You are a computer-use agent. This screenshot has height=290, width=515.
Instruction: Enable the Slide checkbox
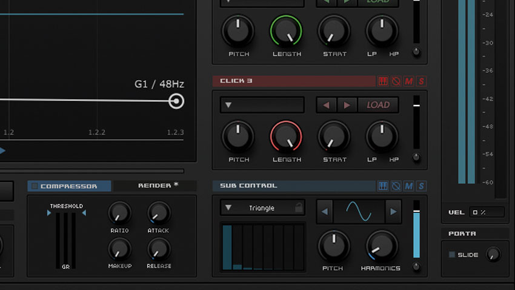click(x=452, y=254)
